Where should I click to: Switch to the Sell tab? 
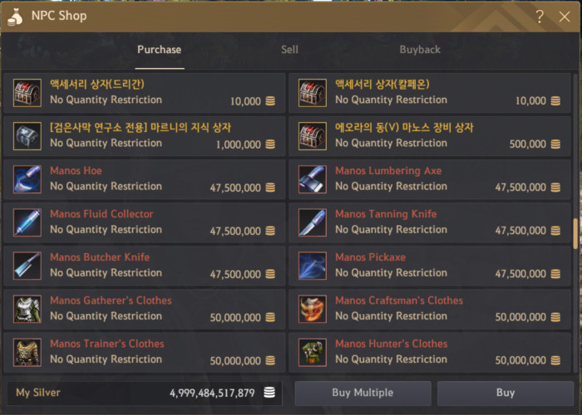point(289,50)
